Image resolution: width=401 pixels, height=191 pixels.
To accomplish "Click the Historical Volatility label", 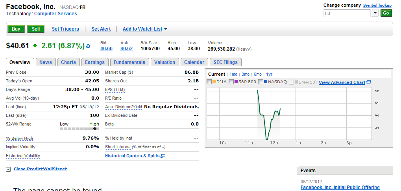I will click(x=23, y=156).
